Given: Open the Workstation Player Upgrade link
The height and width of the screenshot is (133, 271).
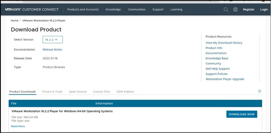Looking at the screenshot, I should click(x=225, y=79).
